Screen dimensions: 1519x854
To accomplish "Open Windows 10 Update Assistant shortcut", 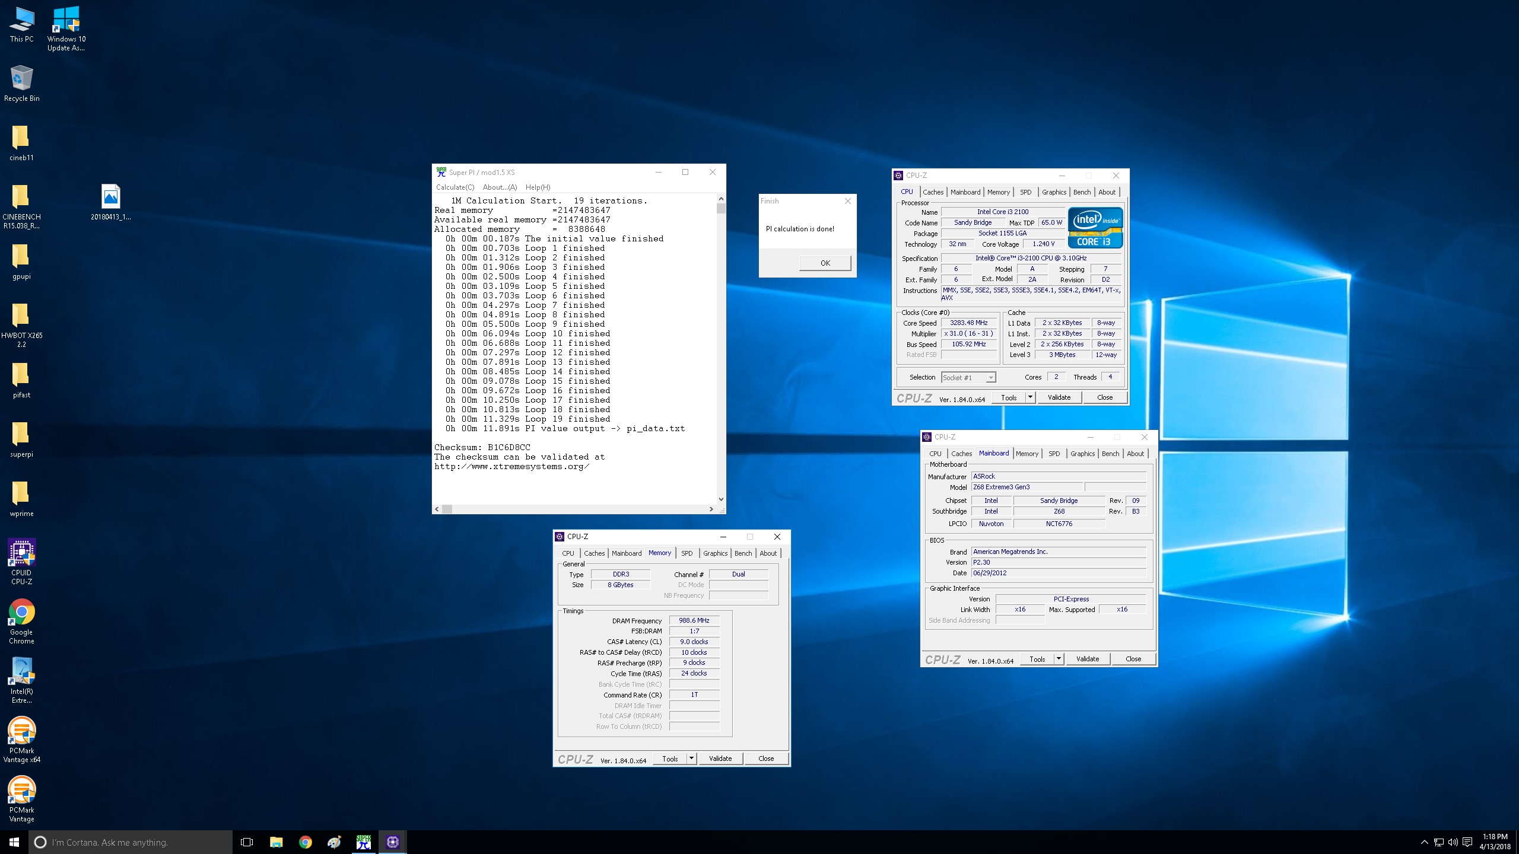I will pos(66,28).
